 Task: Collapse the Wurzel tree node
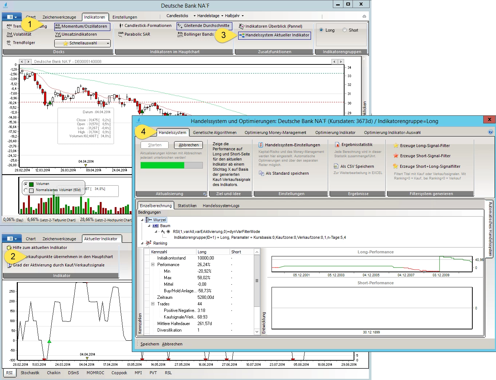[142, 220]
